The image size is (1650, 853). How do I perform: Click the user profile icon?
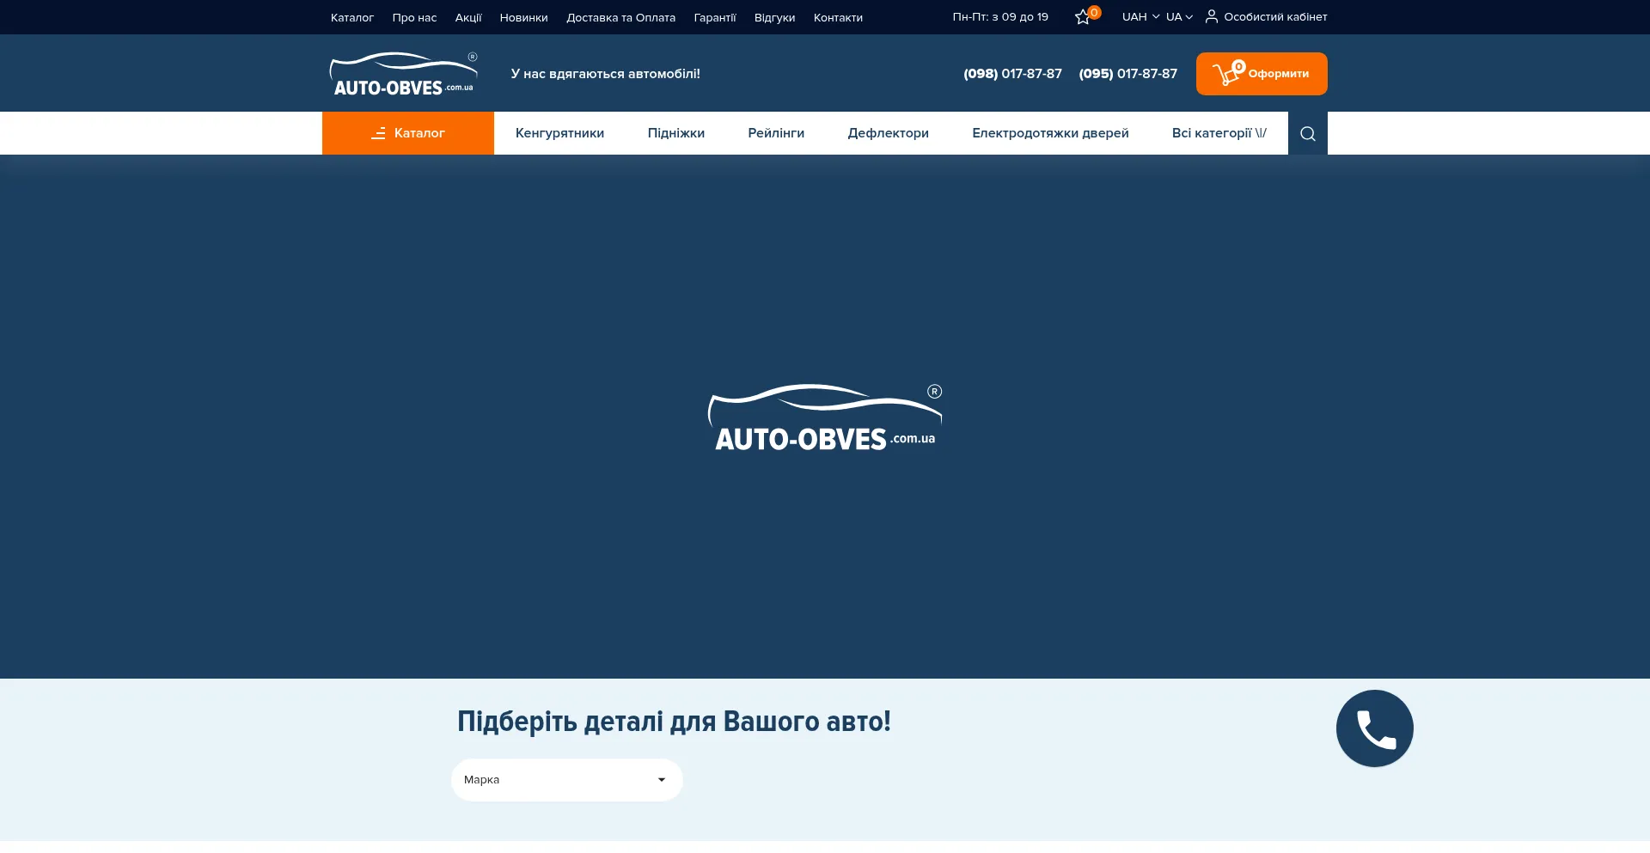point(1212,16)
